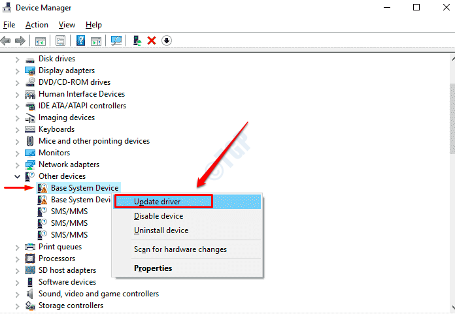Click the Display adapters category icon
The height and width of the screenshot is (314, 455).
coord(30,71)
